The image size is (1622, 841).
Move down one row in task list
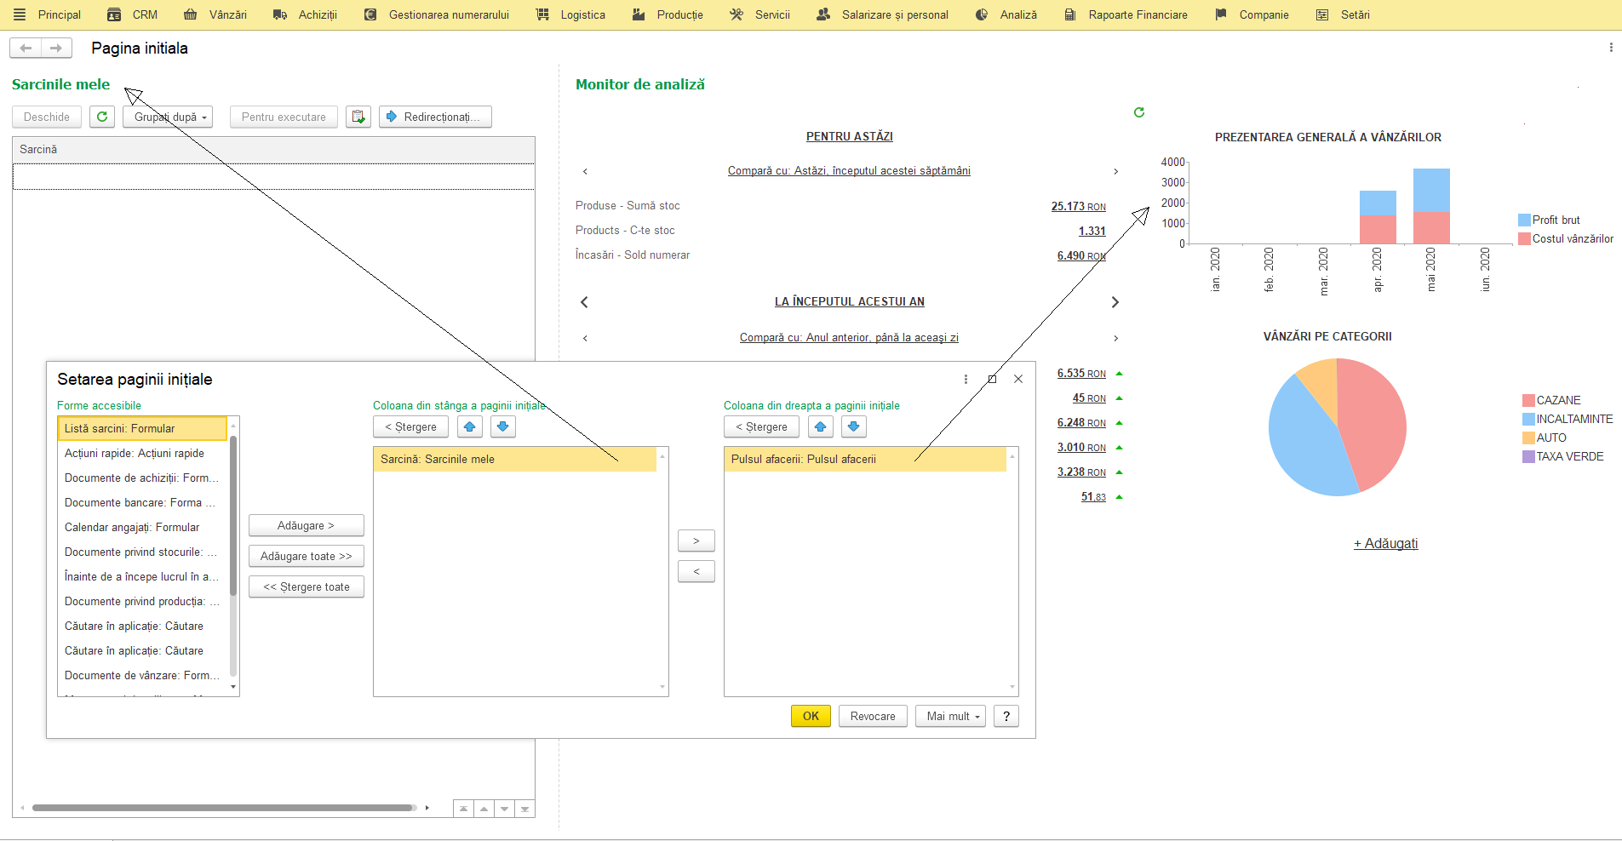[504, 809]
